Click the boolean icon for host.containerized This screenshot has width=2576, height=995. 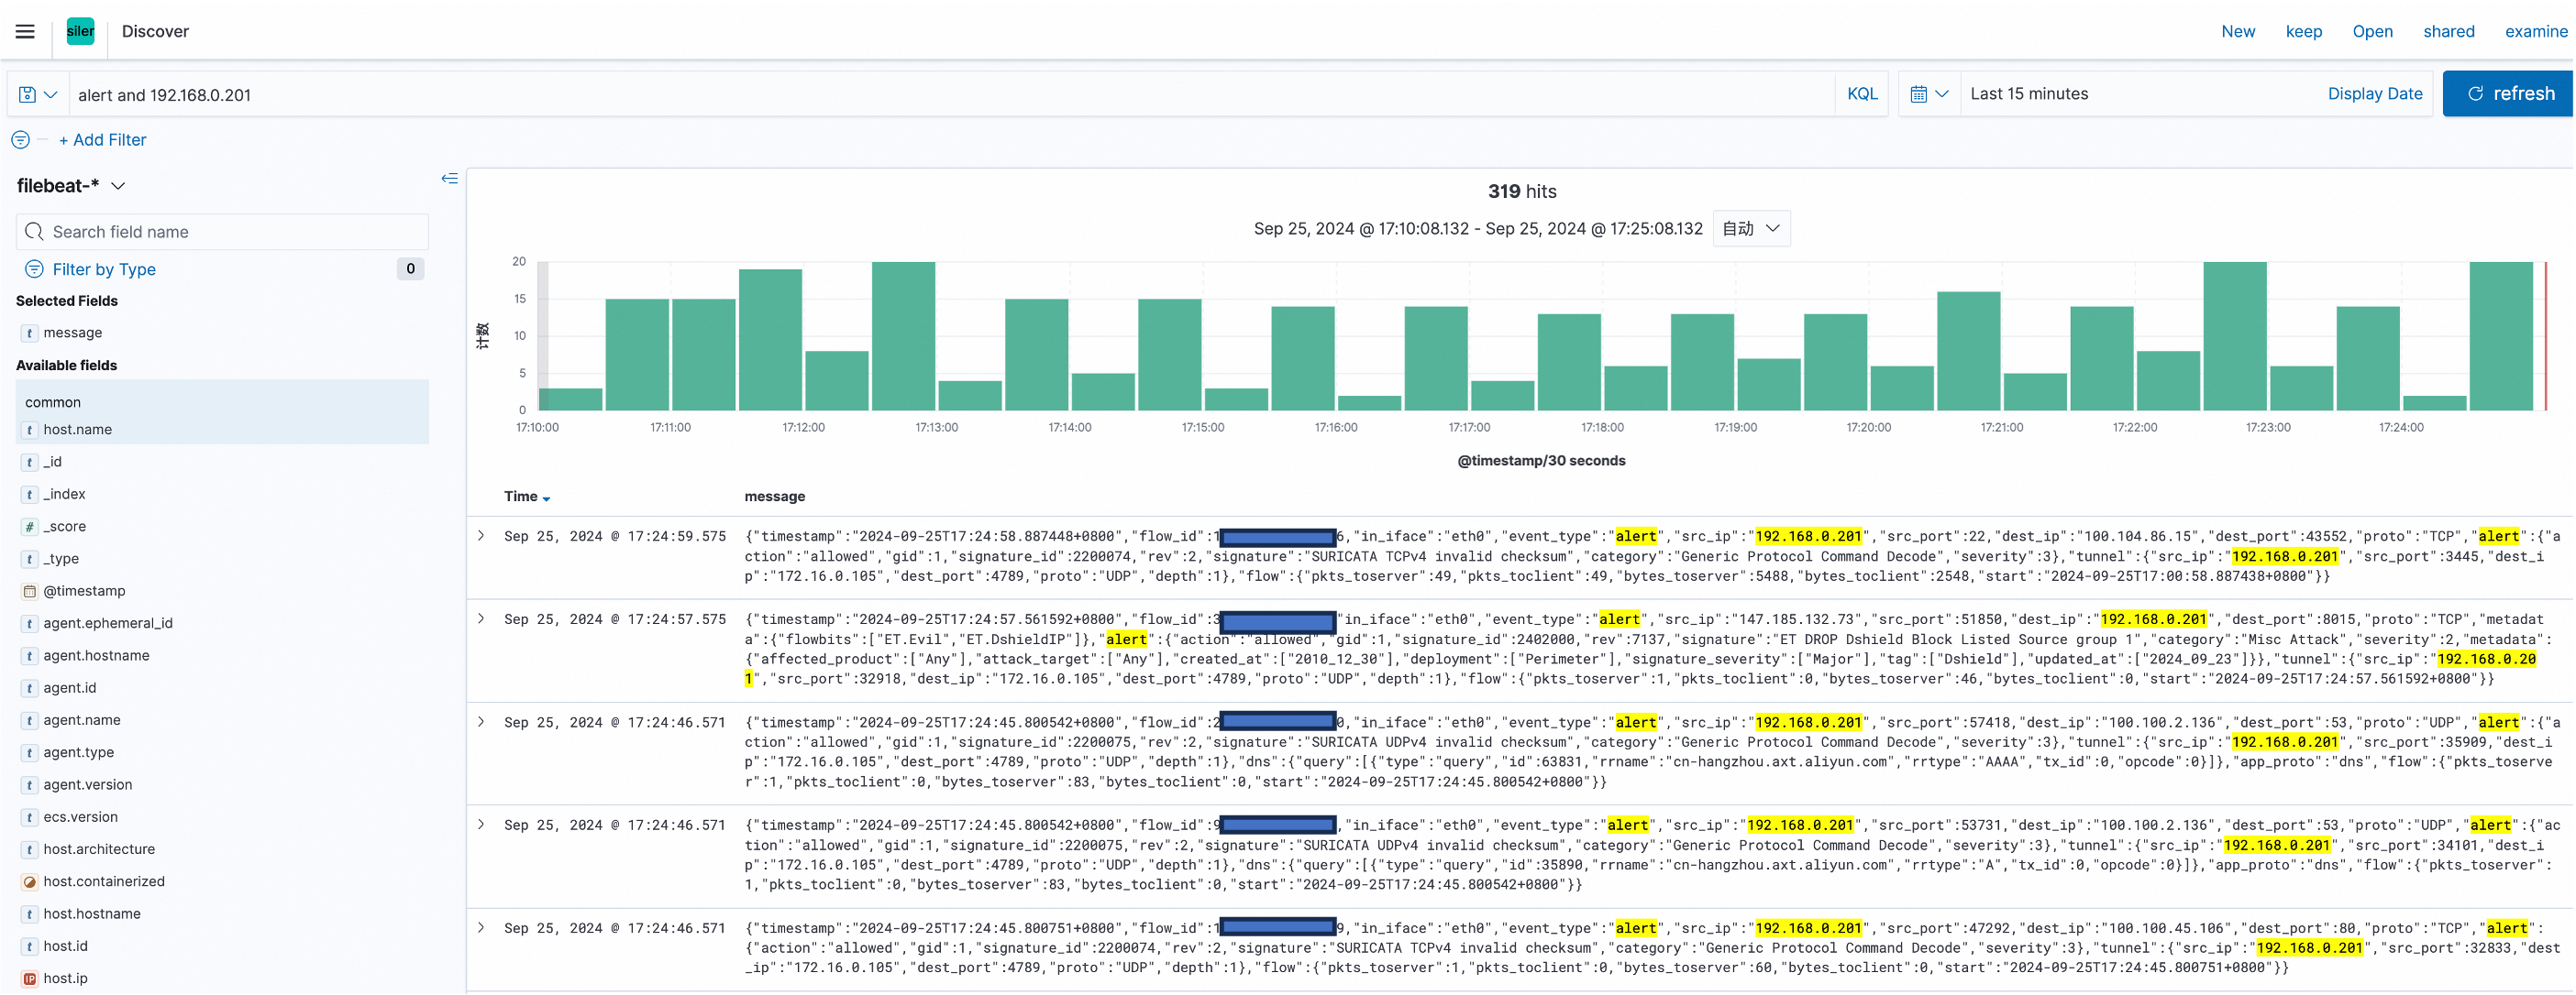pyautogui.click(x=30, y=881)
